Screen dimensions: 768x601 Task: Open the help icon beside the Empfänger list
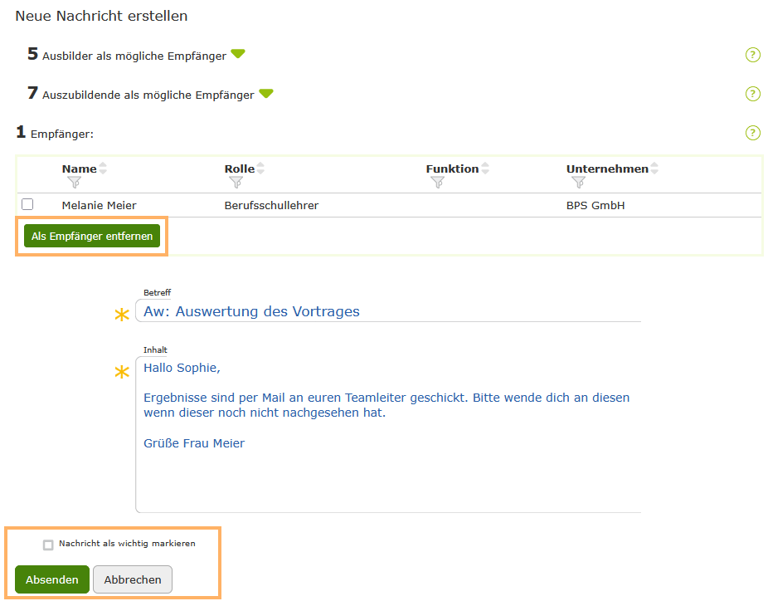tap(752, 132)
